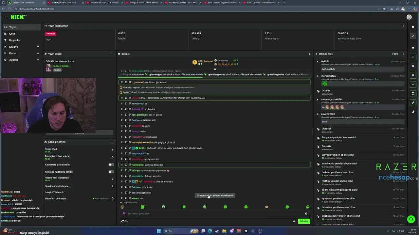Click the three-dots cluster icon in right sidebar
Screen dimensions: 419x235
413,112
